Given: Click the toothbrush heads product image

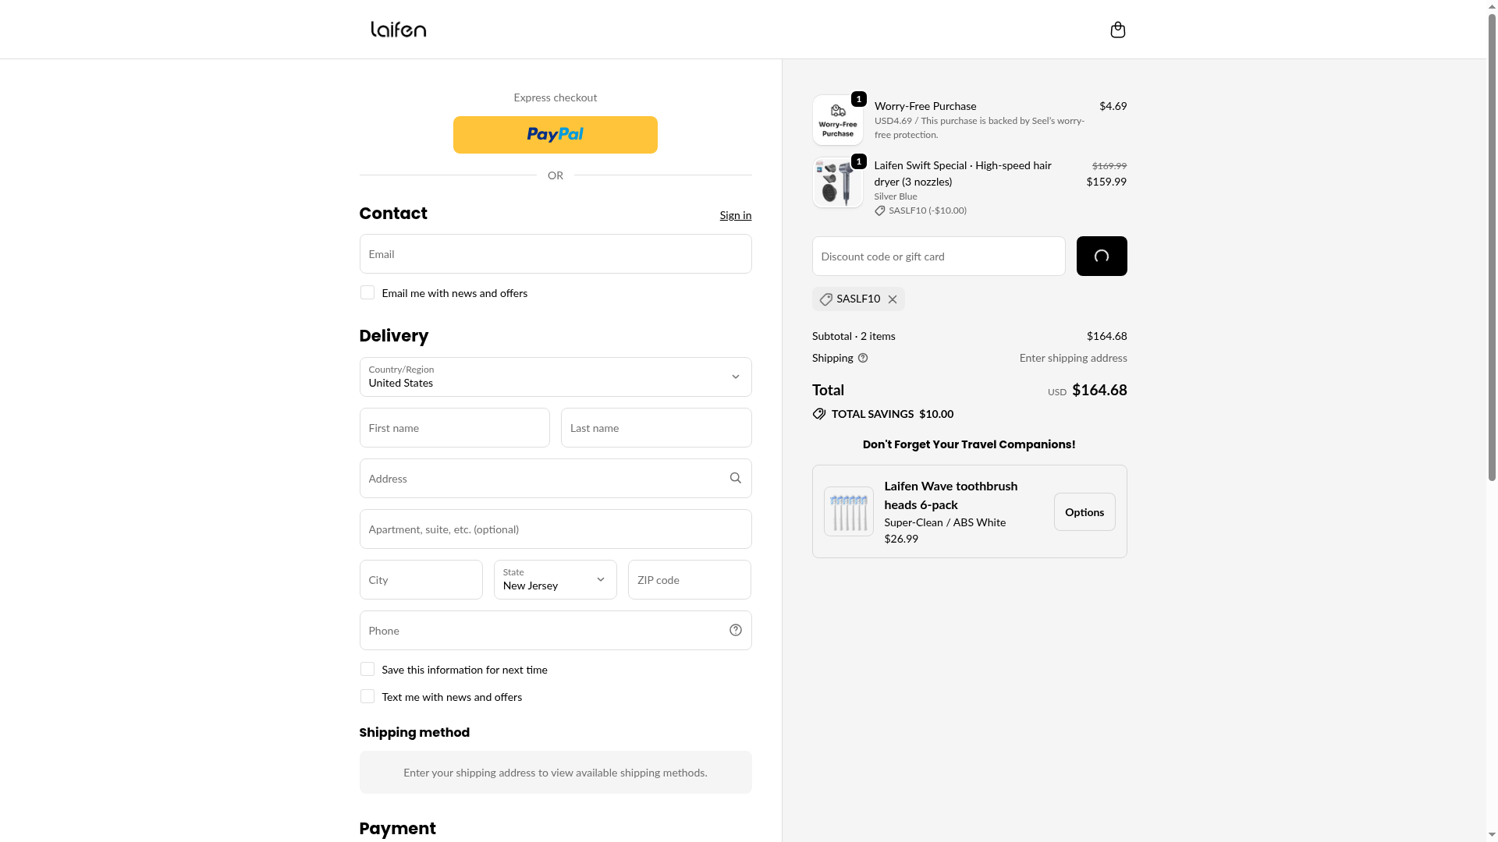Looking at the screenshot, I should coord(848,511).
